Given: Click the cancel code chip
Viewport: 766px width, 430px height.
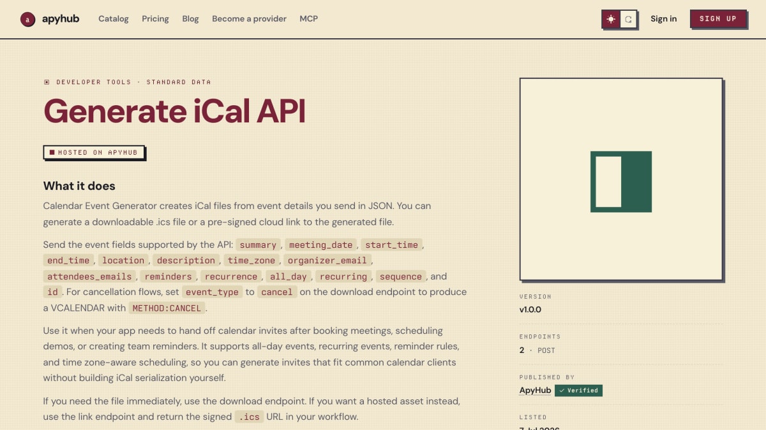Looking at the screenshot, I should coord(277,292).
